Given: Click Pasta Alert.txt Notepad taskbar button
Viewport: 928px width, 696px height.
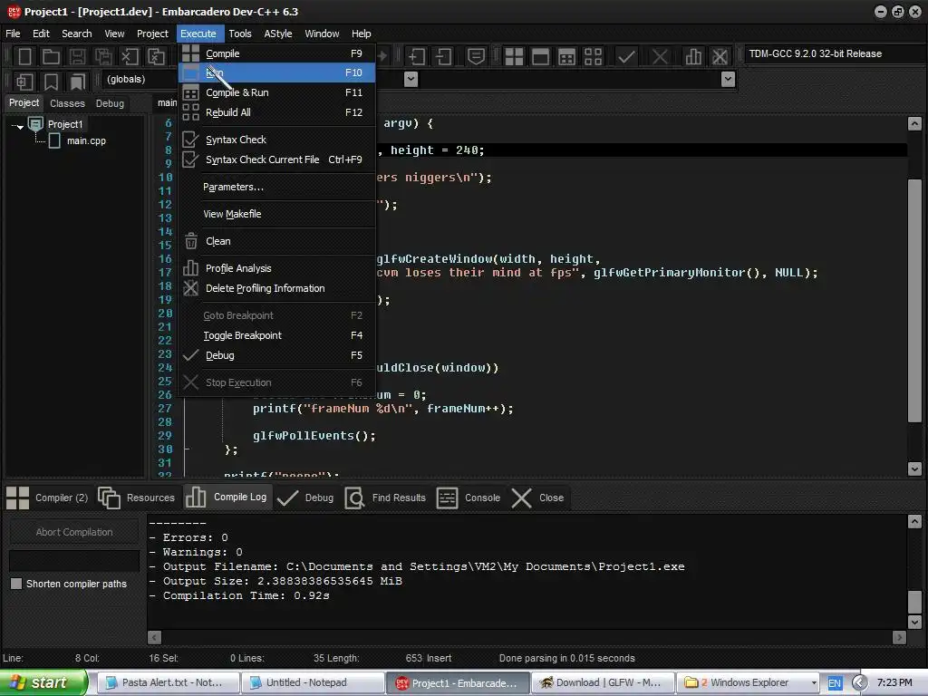Looking at the screenshot, I should pyautogui.click(x=168, y=682).
